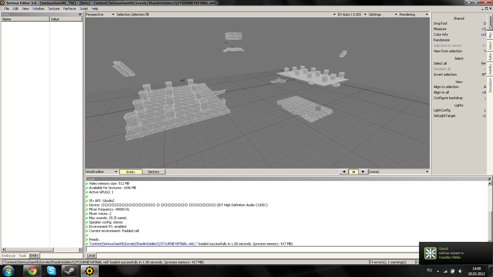Open the Settings dropdown in viewport toolbar

(383, 14)
